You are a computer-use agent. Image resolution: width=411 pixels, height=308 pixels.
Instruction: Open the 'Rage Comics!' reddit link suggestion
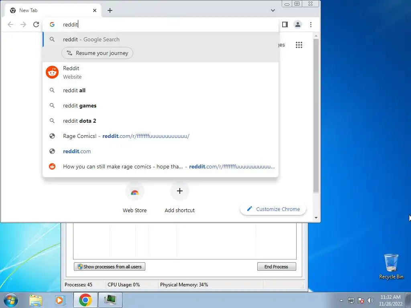tap(161, 136)
